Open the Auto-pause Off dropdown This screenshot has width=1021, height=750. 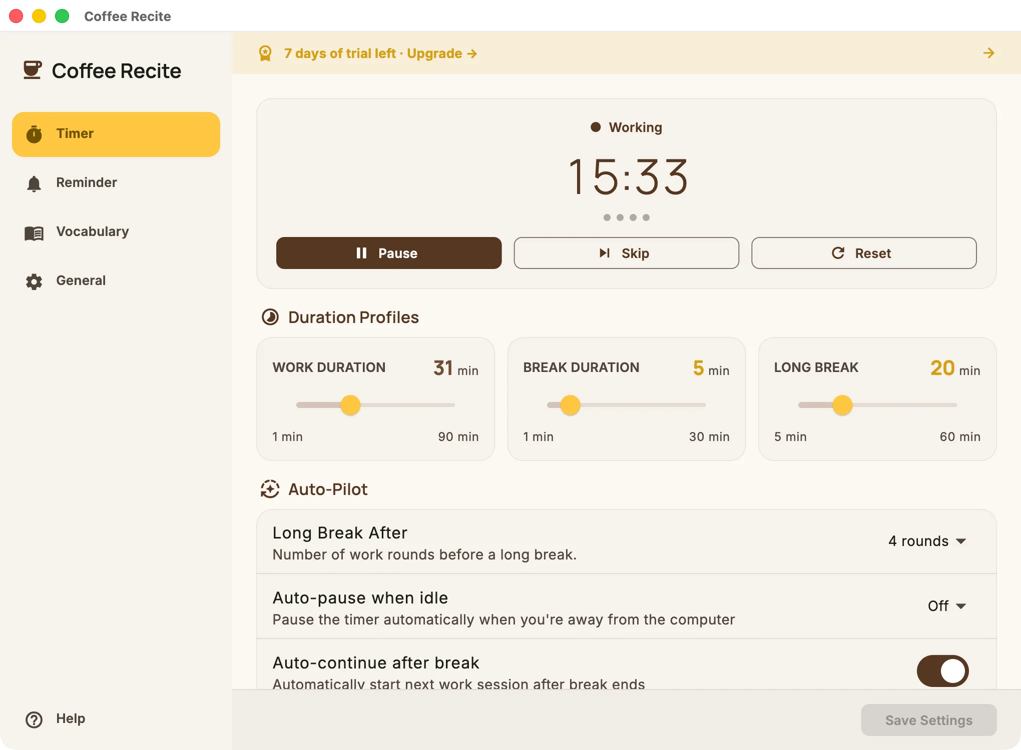pos(947,606)
